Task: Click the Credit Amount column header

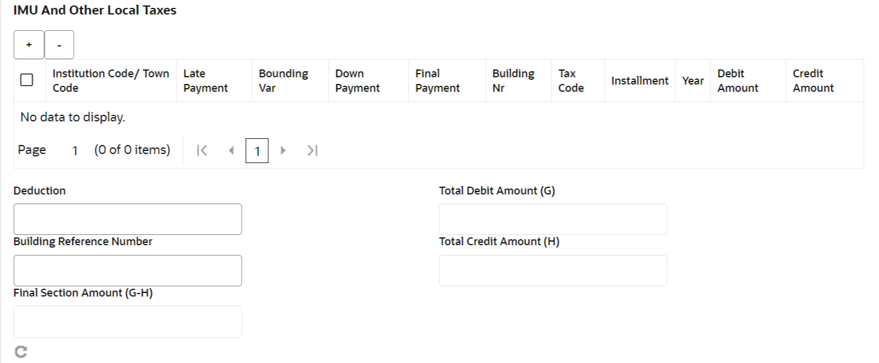Action: pos(813,80)
